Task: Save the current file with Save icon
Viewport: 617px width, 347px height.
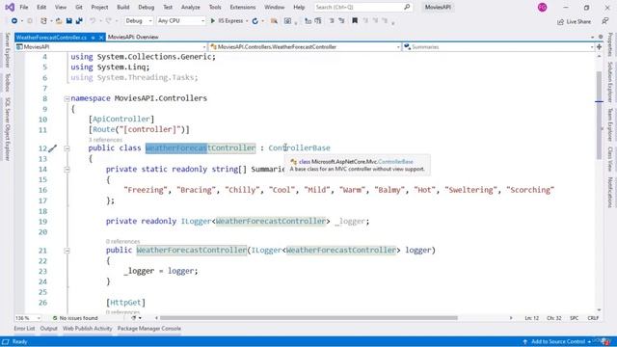Action: click(x=69, y=21)
